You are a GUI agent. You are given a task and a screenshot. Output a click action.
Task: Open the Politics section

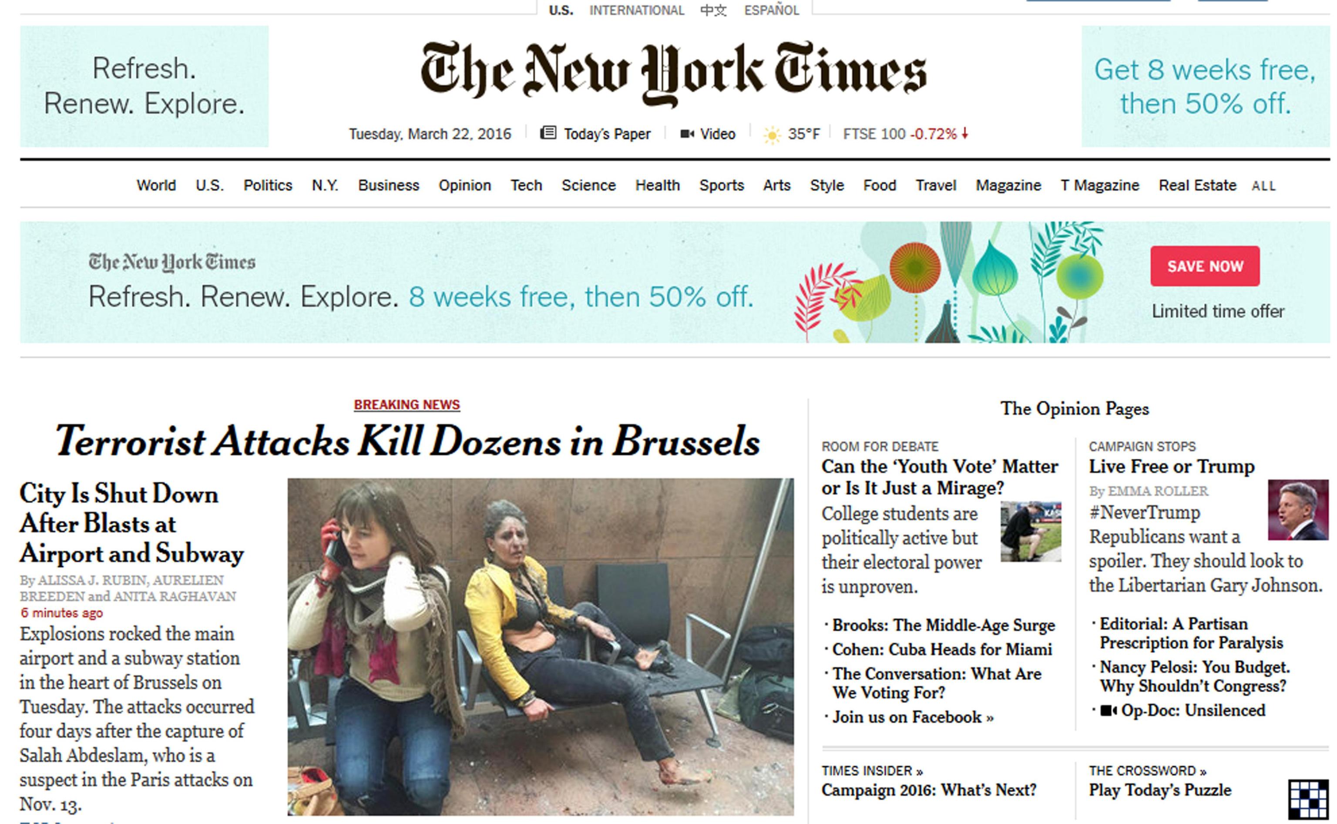click(268, 185)
